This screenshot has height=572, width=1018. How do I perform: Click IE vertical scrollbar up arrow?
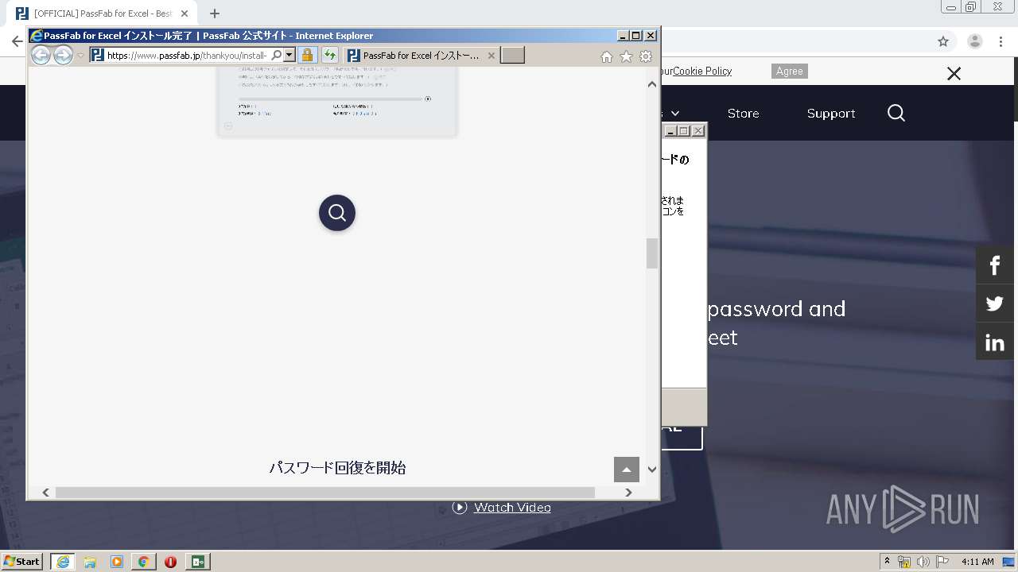tap(652, 83)
